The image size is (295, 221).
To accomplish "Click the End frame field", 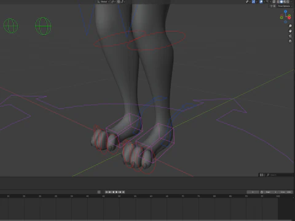I will click(x=286, y=192).
